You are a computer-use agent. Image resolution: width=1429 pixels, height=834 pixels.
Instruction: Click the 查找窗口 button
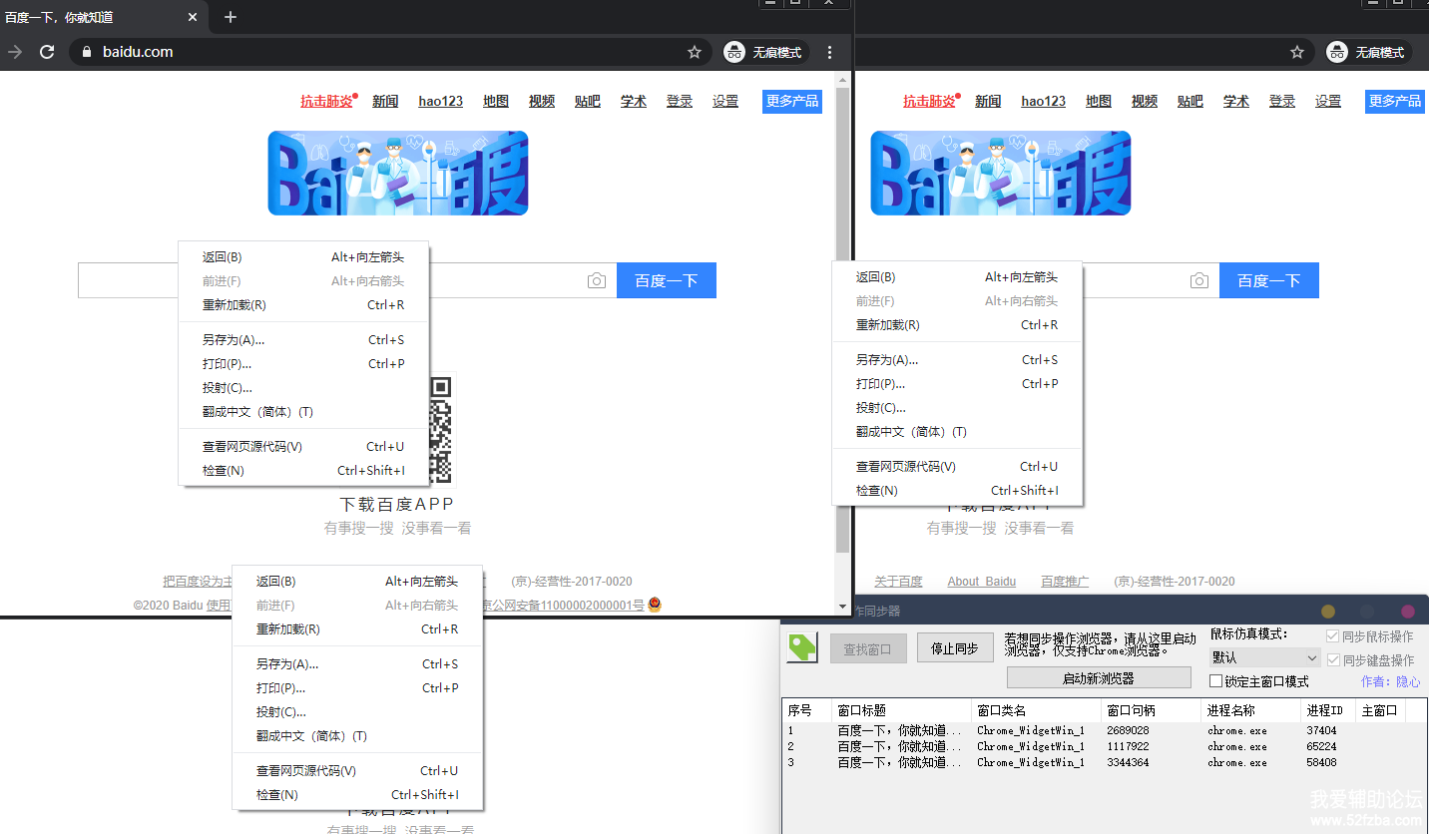(x=868, y=648)
